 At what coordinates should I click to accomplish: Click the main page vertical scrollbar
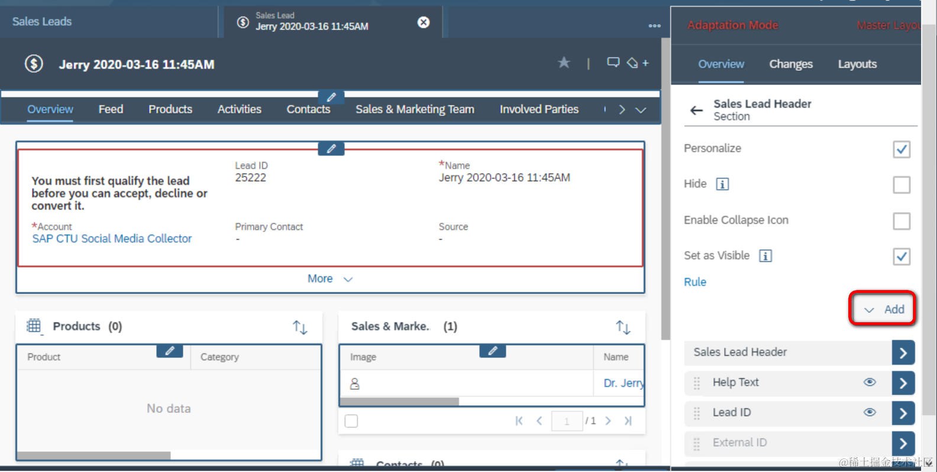[x=665, y=189]
